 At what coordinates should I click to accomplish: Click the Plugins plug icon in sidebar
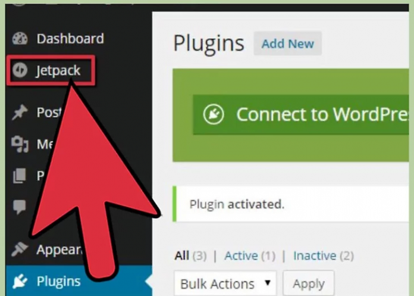[20, 281]
